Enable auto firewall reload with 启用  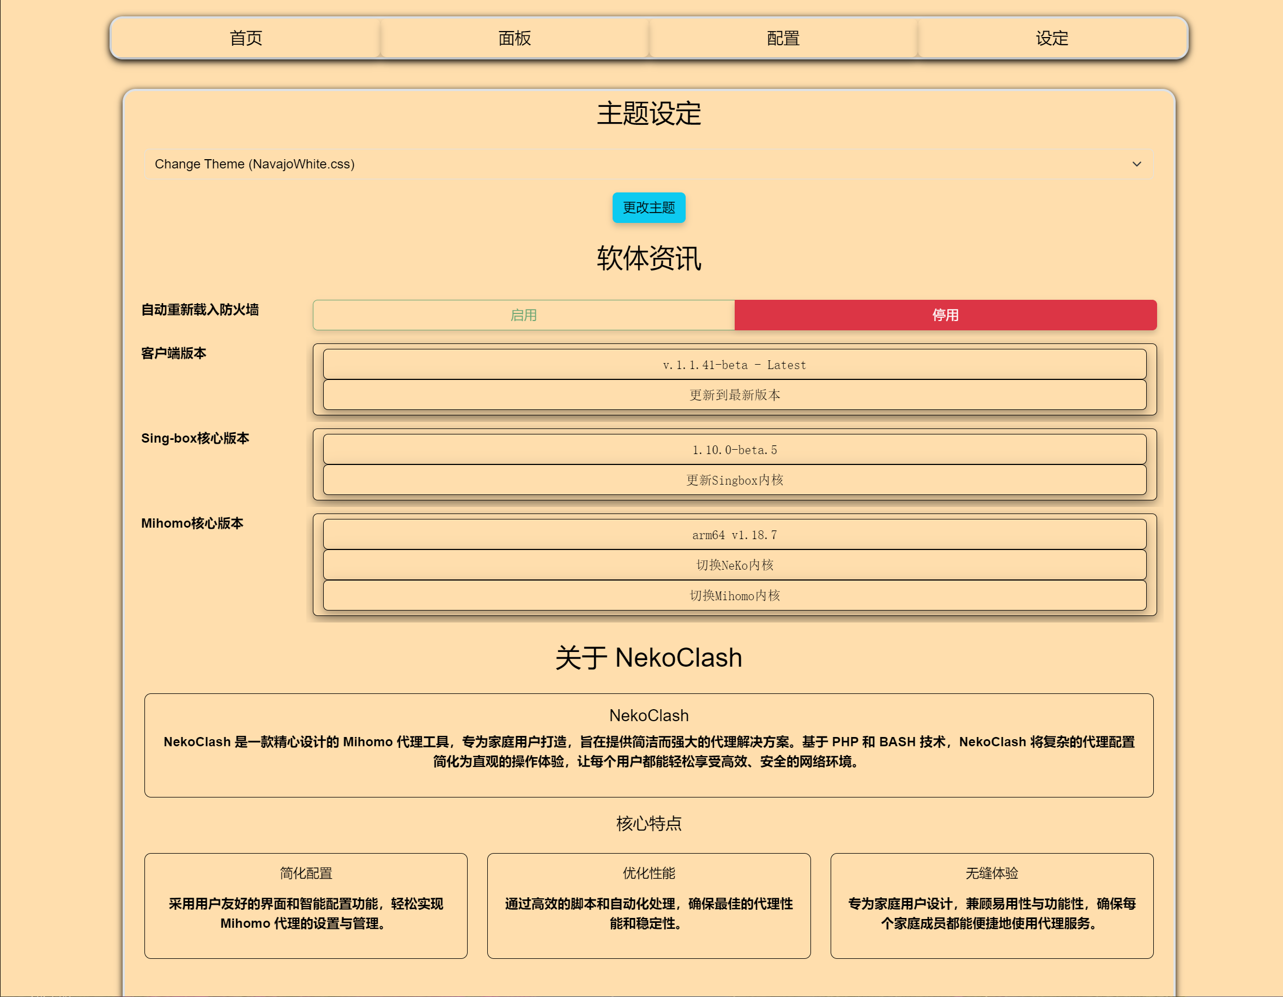click(523, 315)
